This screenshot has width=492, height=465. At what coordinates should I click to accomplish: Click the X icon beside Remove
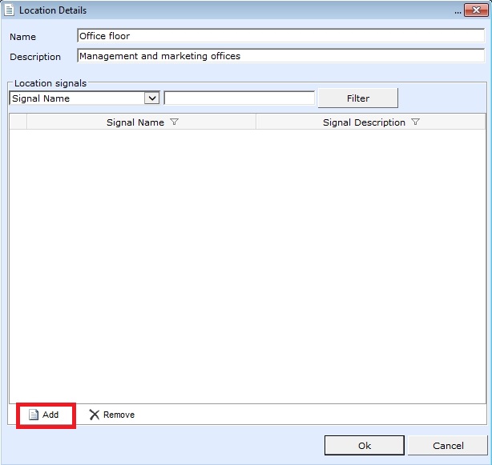click(95, 415)
